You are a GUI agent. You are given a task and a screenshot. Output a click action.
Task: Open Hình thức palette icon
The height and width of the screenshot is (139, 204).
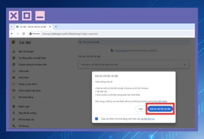(14, 77)
